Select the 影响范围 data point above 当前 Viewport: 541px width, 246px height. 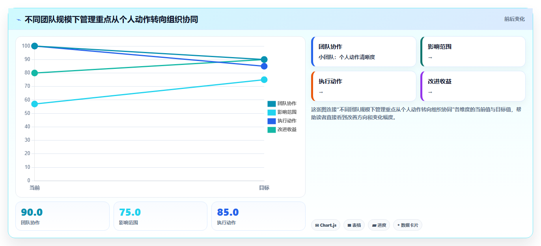click(x=35, y=104)
